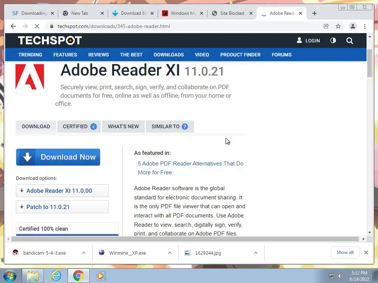Click the volume speaker tray icon

point(340,276)
